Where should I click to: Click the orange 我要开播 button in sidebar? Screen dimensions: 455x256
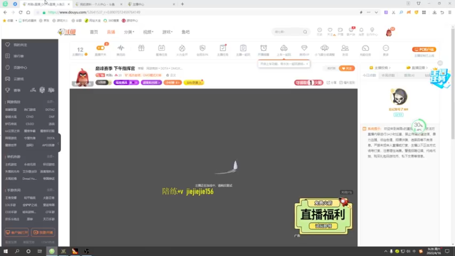point(43,233)
